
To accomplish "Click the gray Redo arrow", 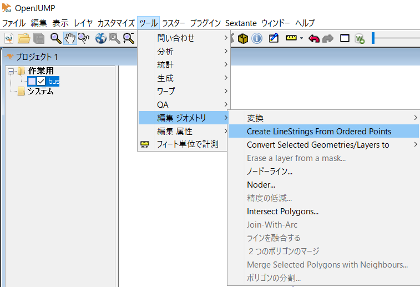I will pyautogui.click(x=327, y=39).
